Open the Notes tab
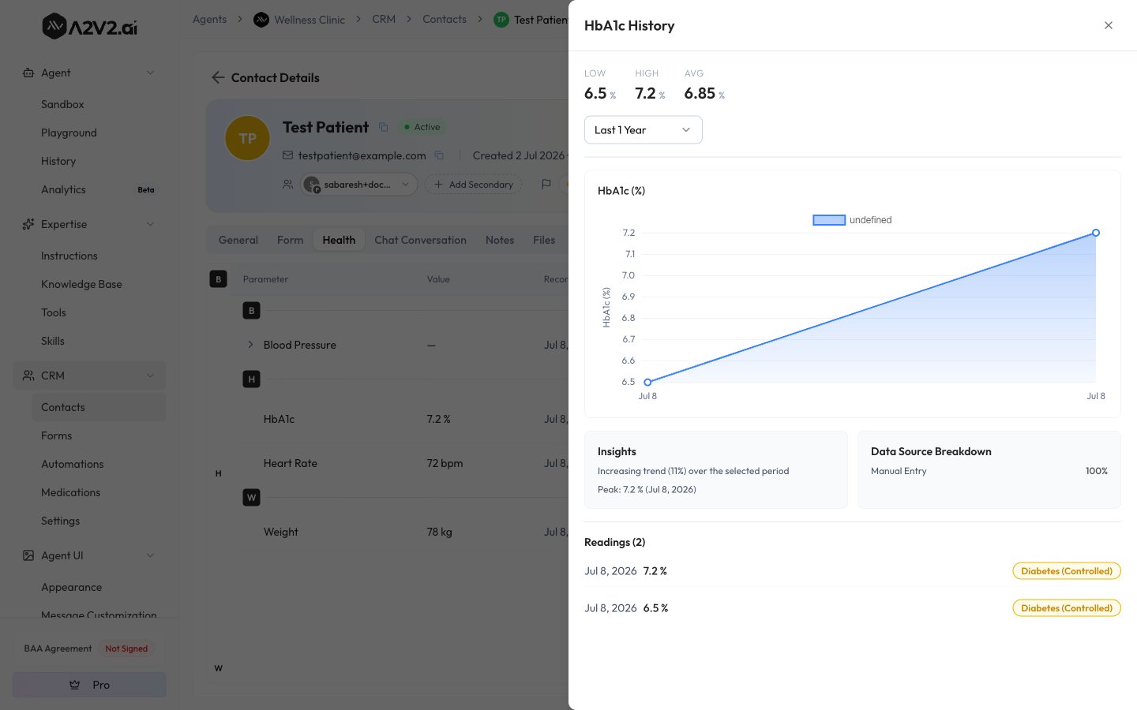The width and height of the screenshot is (1137, 710). pos(500,240)
